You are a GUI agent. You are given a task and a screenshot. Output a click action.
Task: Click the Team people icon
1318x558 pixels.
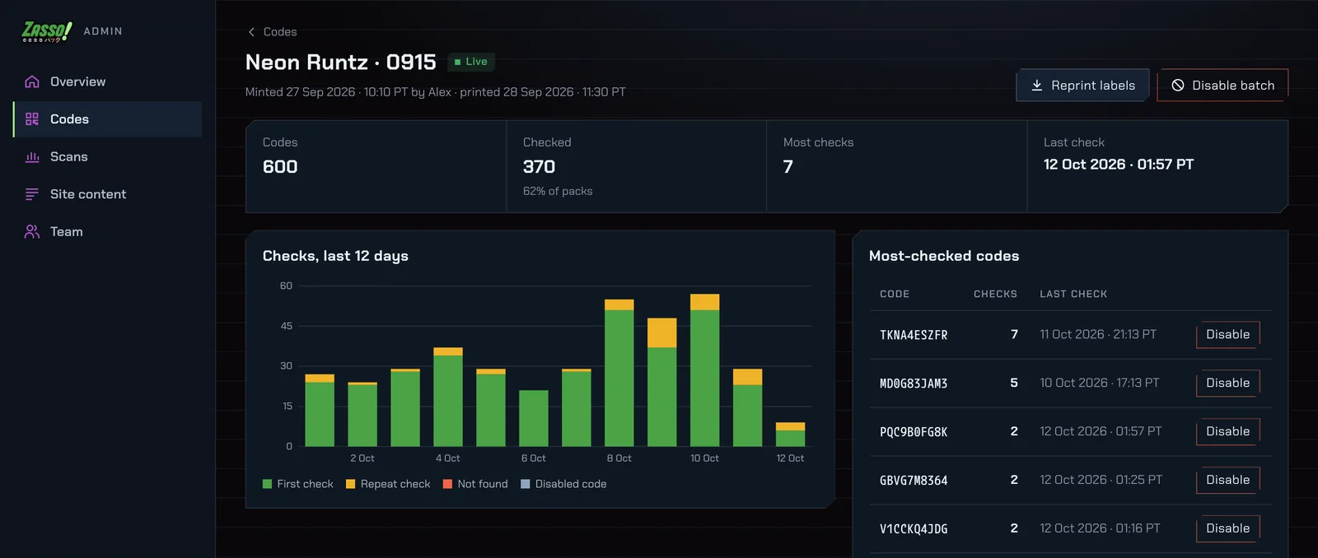click(x=32, y=231)
